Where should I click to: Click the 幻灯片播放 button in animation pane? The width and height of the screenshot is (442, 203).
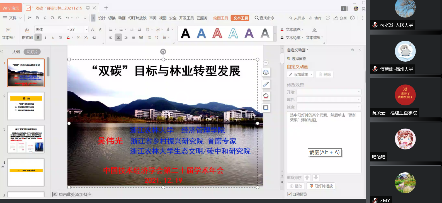321,186
